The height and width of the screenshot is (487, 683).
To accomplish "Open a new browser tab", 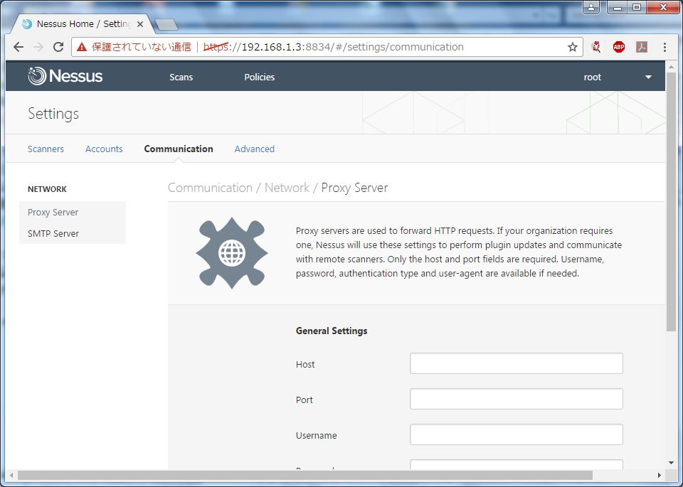I will [x=166, y=25].
